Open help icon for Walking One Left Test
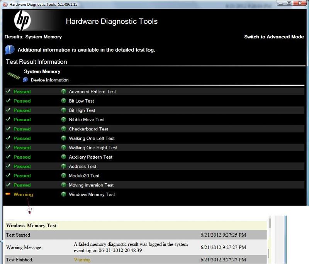Image resolution: width=309 pixels, height=264 pixels. tap(64, 138)
